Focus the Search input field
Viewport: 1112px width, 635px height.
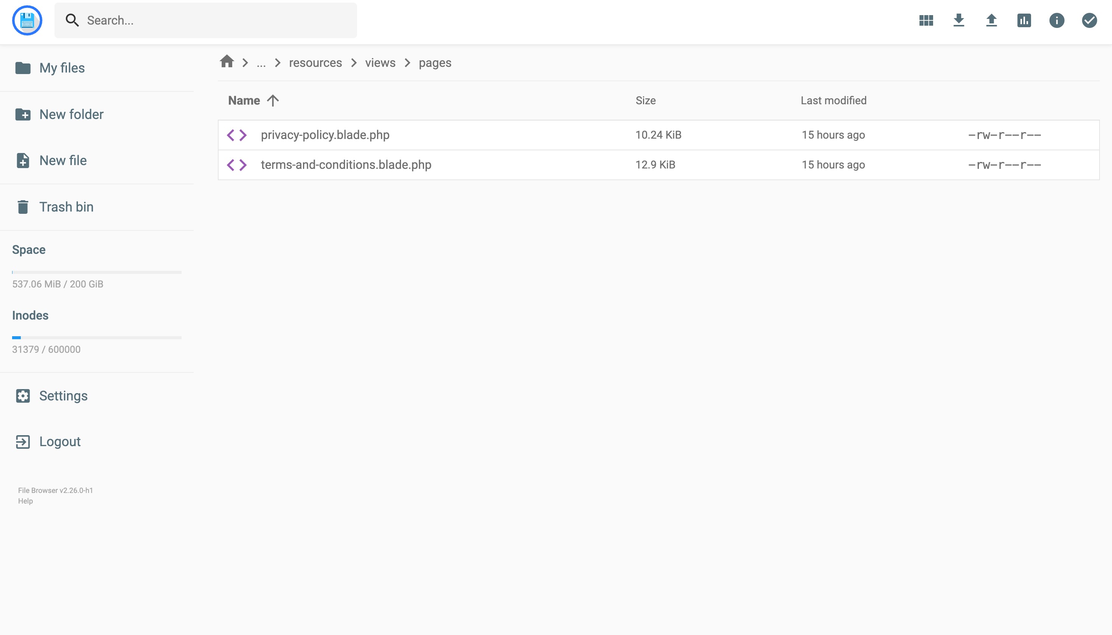coord(206,20)
